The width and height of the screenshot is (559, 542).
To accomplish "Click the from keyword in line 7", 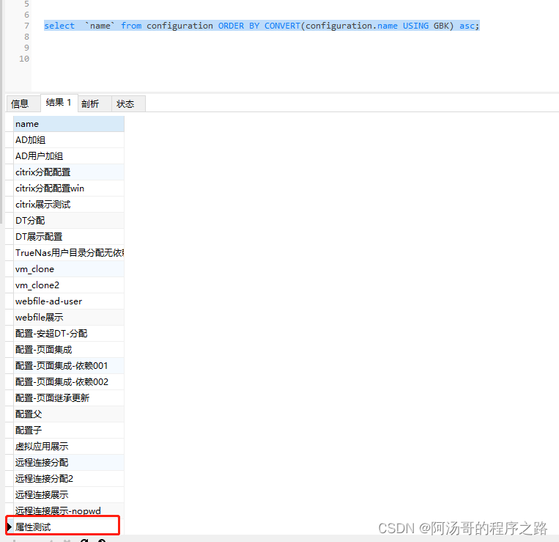I will tap(131, 26).
